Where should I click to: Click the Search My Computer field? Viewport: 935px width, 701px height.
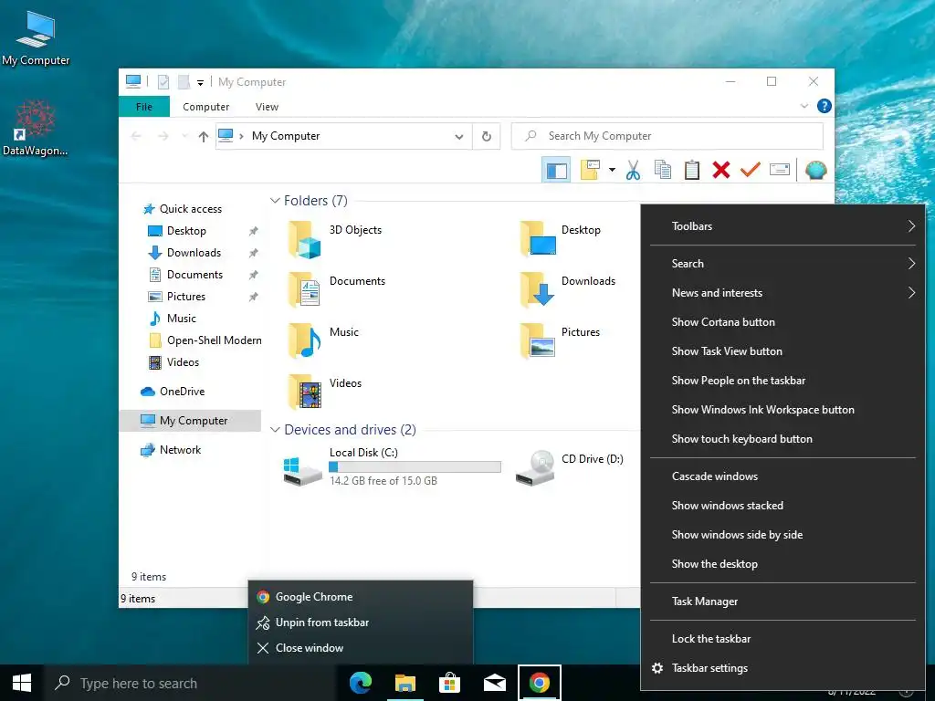tap(667, 137)
